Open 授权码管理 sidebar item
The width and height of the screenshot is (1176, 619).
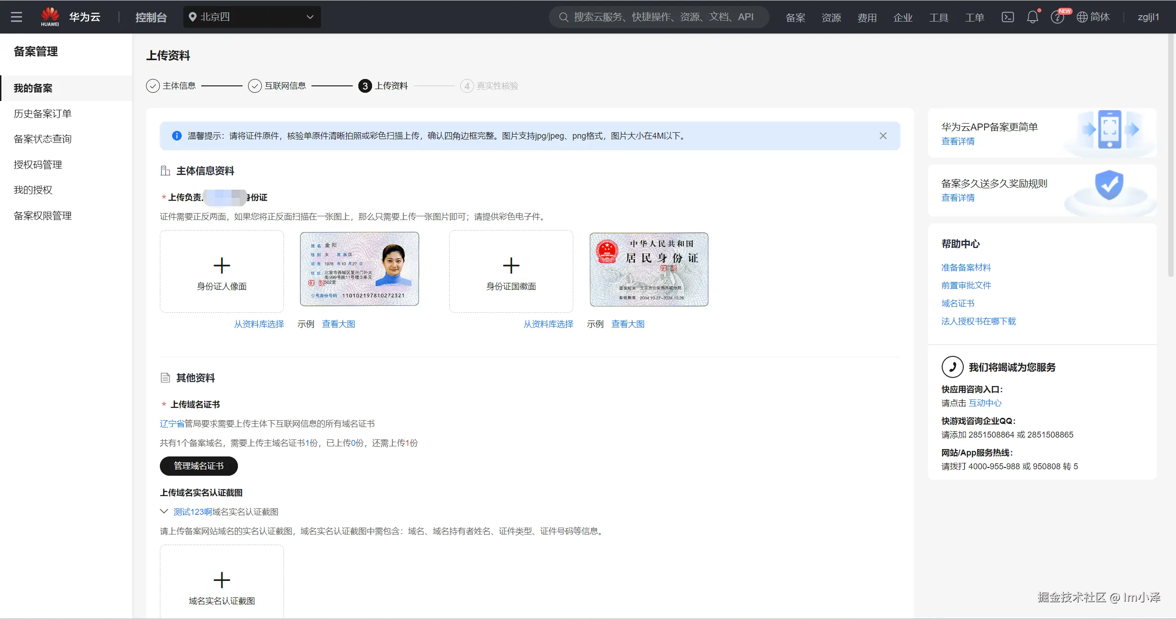pos(38,164)
